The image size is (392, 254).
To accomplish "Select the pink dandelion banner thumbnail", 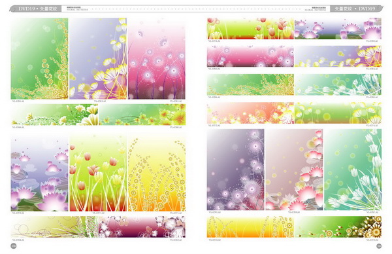I will click(250, 56).
